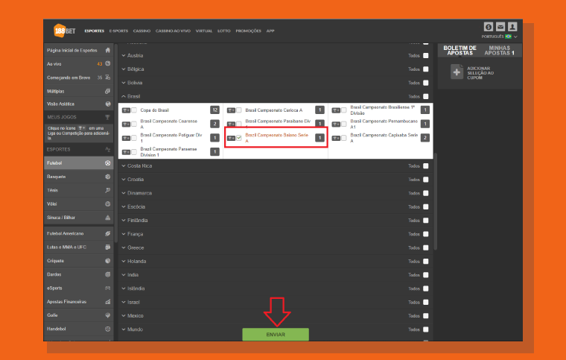Image resolution: width=566 pixels, height=360 pixels.
Task: Uncheck Brazil Campeonato Baiano Serie A checkbox
Action: pos(239,138)
